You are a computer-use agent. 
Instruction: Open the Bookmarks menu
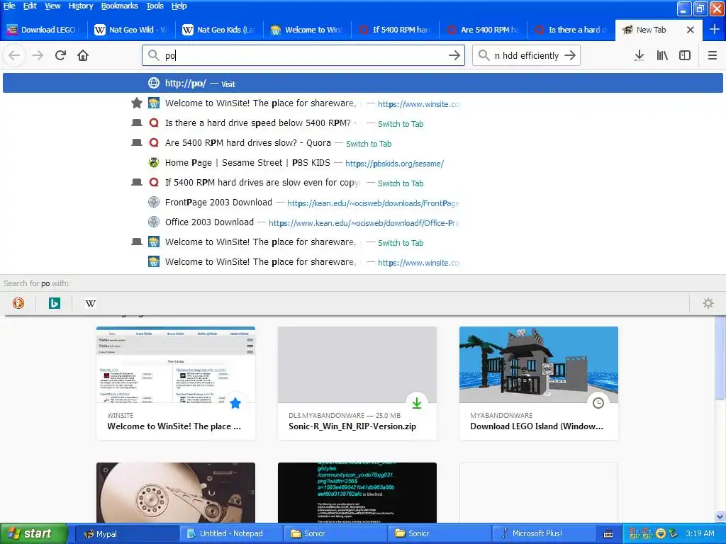coord(119,6)
